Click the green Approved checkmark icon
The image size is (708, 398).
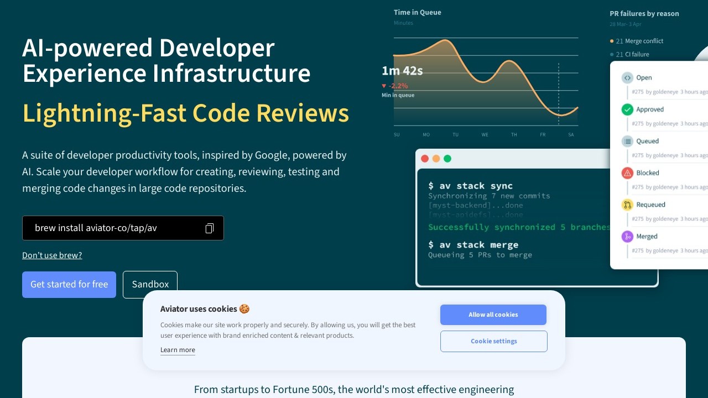tap(627, 109)
